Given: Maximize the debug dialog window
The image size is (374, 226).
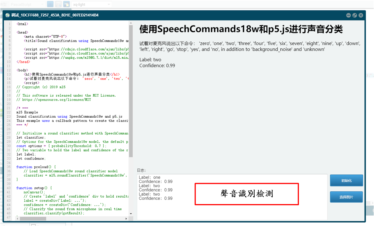Looking at the screenshot, I should 355,15.
